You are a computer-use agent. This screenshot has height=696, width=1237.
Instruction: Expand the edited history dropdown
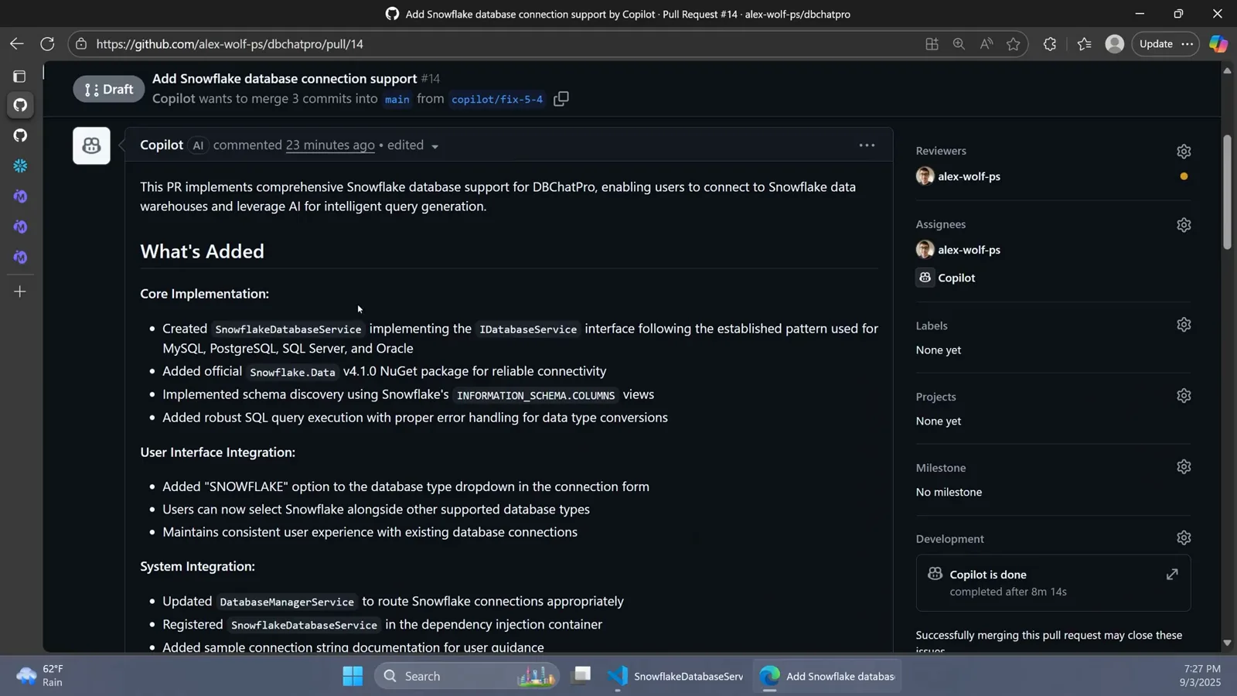click(x=412, y=145)
